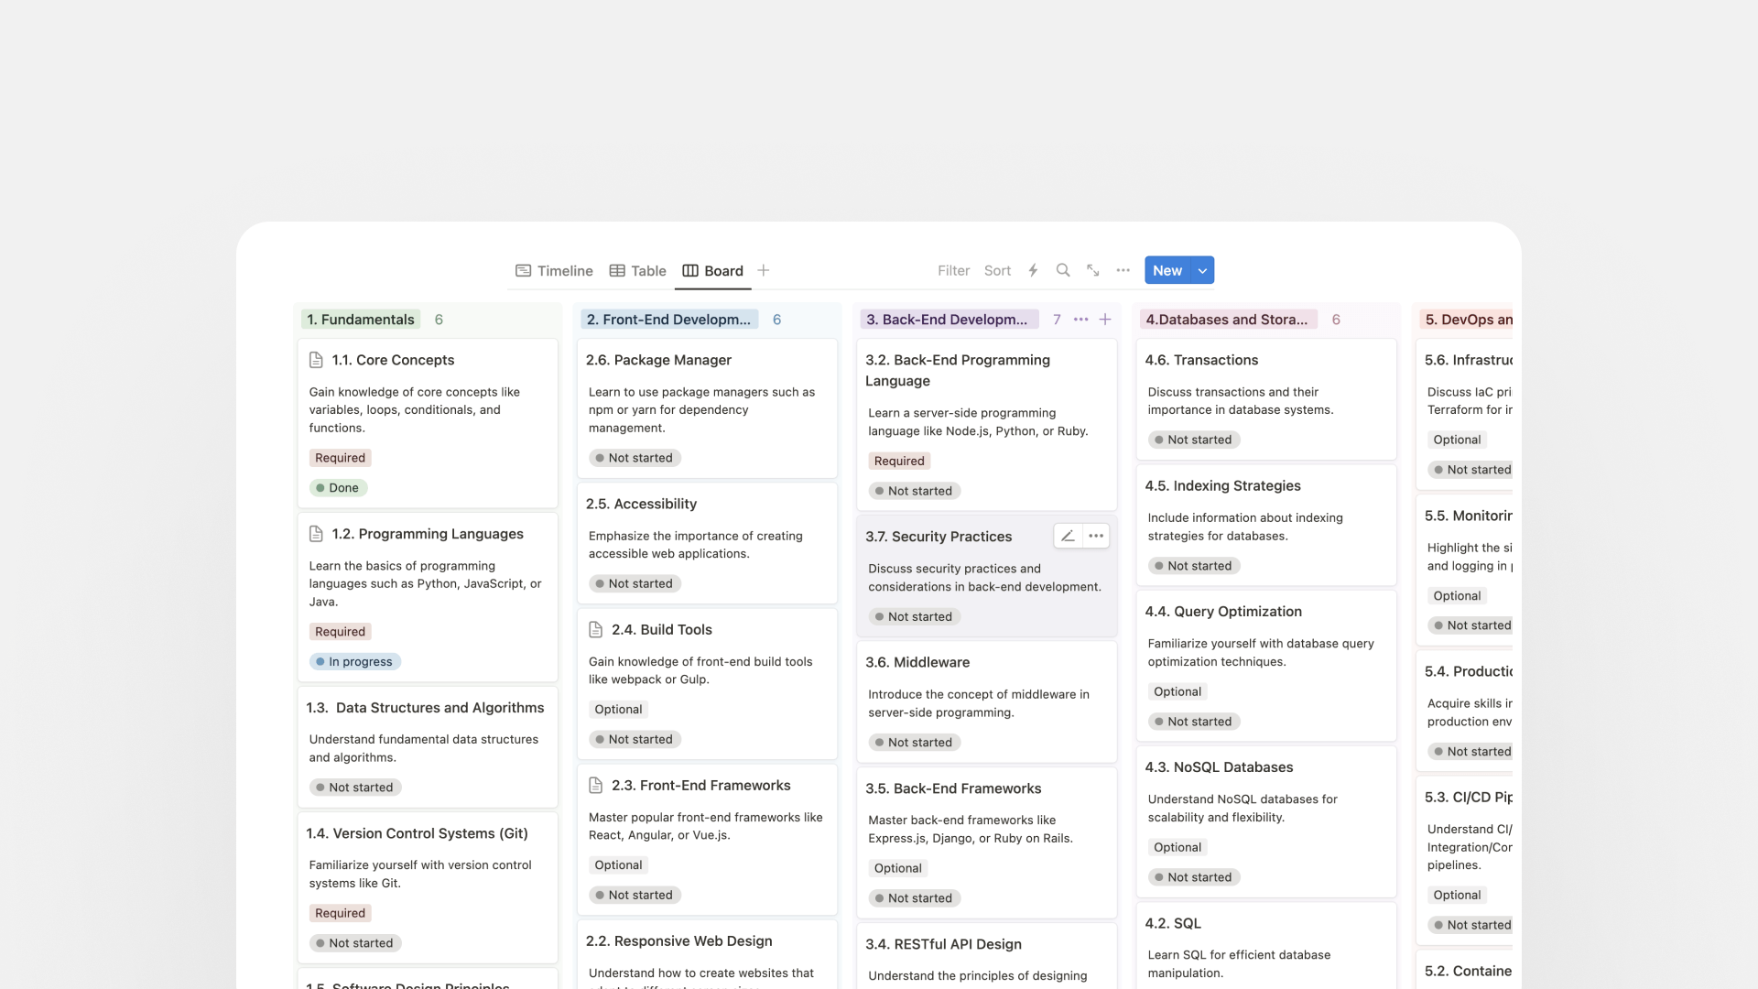Image resolution: width=1758 pixels, height=989 pixels.
Task: Click page icon of Build Tools card
Action: click(595, 629)
